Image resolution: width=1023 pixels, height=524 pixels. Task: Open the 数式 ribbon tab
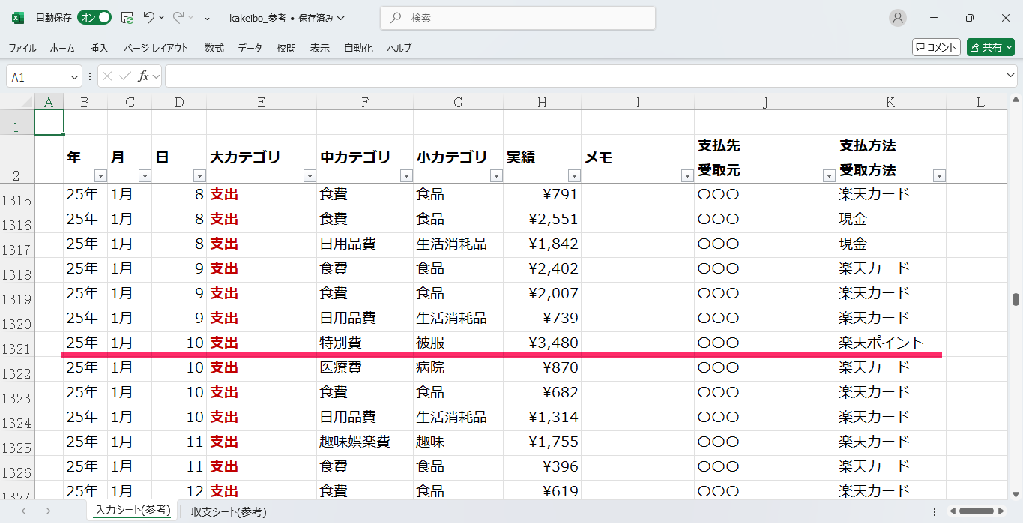(214, 48)
